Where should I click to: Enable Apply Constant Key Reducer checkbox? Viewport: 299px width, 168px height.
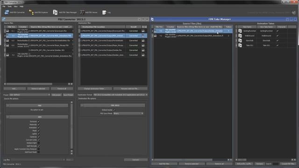pos(38,149)
